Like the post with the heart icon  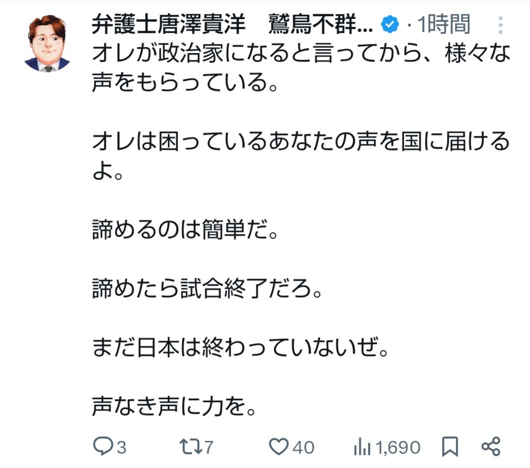click(280, 447)
